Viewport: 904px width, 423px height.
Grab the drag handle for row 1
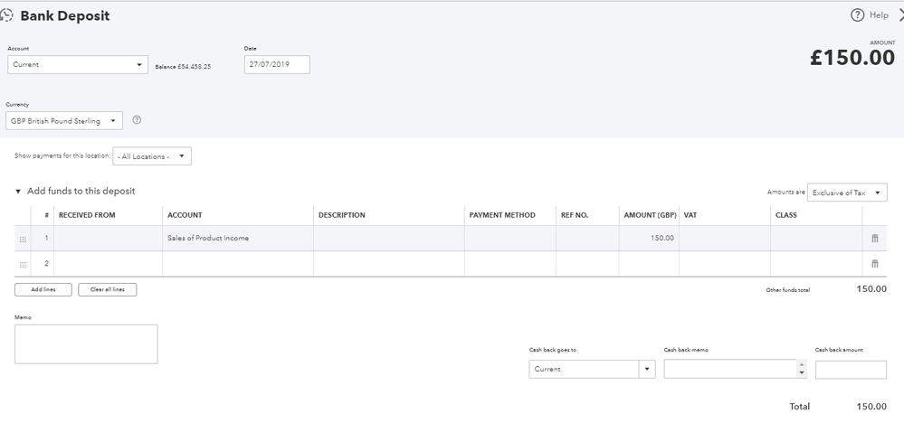(23, 239)
